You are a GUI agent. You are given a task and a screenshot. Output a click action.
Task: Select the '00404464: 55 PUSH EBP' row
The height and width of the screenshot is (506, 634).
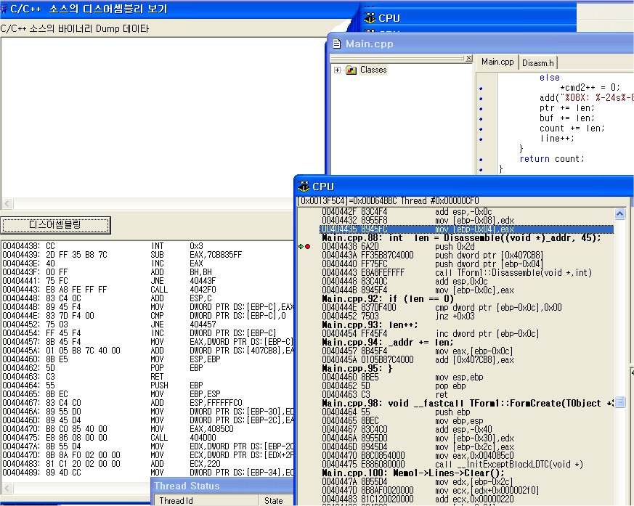103,385
